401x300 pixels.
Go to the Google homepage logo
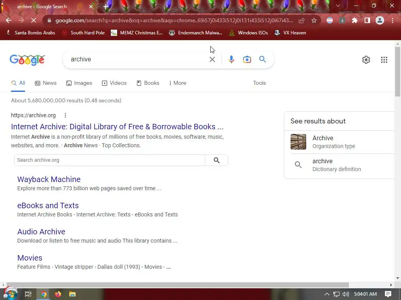[x=27, y=60]
